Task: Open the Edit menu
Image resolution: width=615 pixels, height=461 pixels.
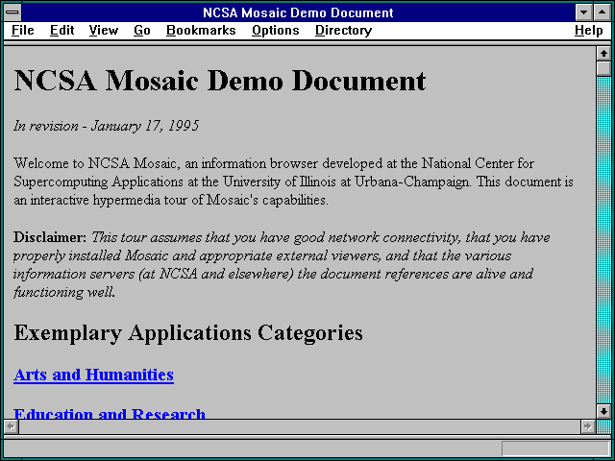Action: [x=61, y=30]
